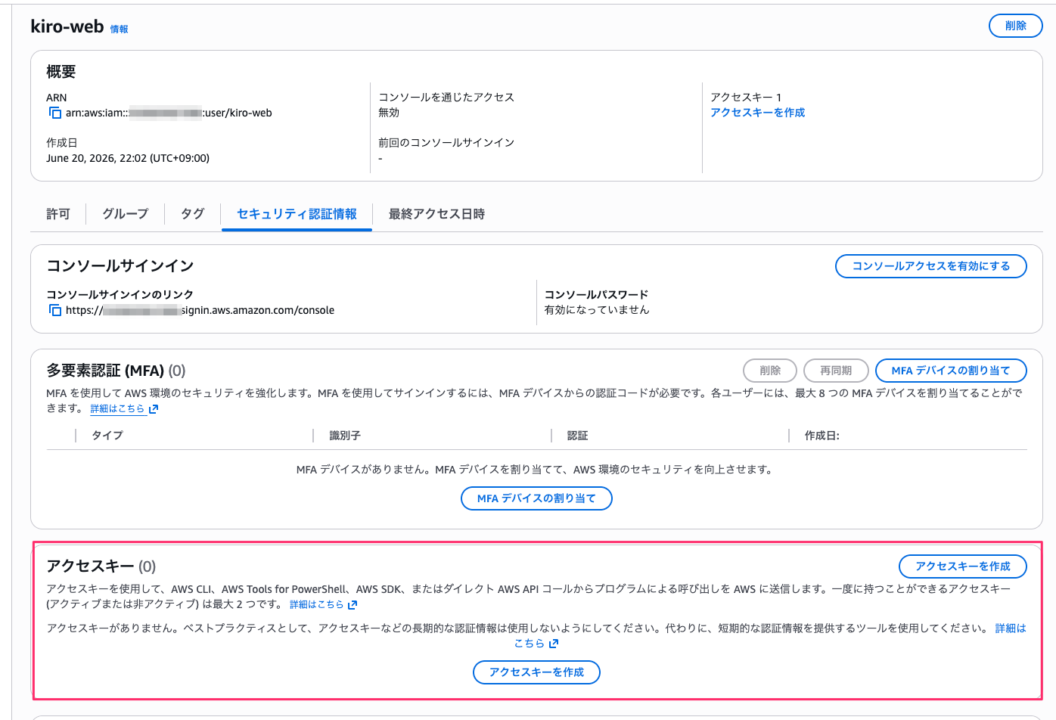The width and height of the screenshot is (1056, 720).
Task: Sort by 認証 column header
Action: [577, 436]
